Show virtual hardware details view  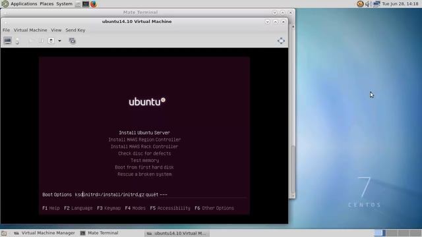click(x=18, y=41)
